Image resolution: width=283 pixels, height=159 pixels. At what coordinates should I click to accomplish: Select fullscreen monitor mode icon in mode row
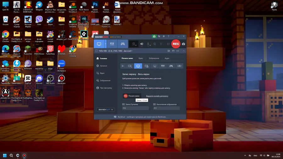pyautogui.click(x=138, y=66)
